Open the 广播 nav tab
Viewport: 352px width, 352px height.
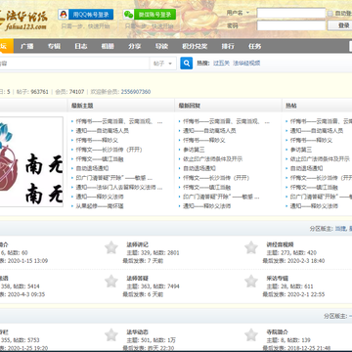pos(27,46)
